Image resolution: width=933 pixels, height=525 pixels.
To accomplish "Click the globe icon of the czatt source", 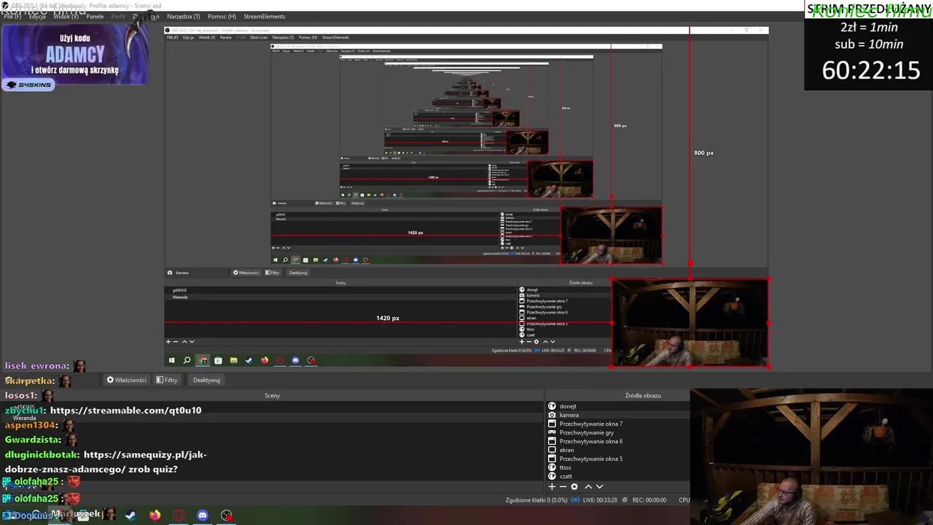I will [x=552, y=476].
